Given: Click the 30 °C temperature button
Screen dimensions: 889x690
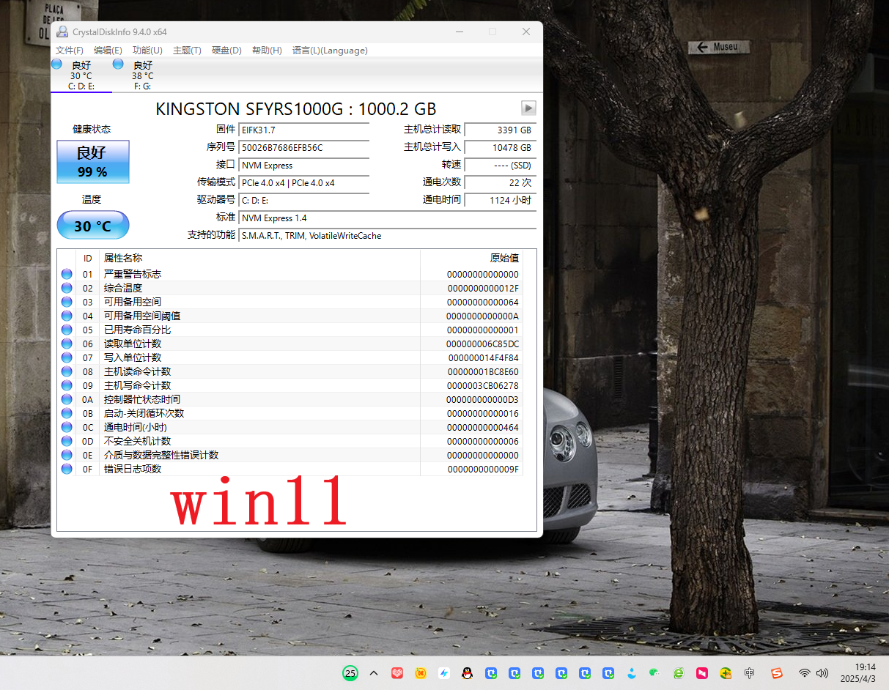Looking at the screenshot, I should pyautogui.click(x=93, y=226).
